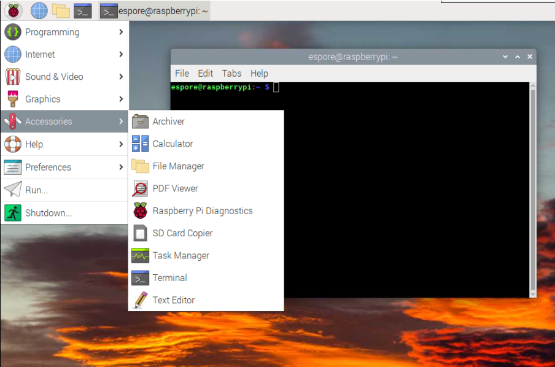Viewport: 555px width, 367px height.
Task: Expand the Preferences submenu arrow
Action: (x=121, y=167)
